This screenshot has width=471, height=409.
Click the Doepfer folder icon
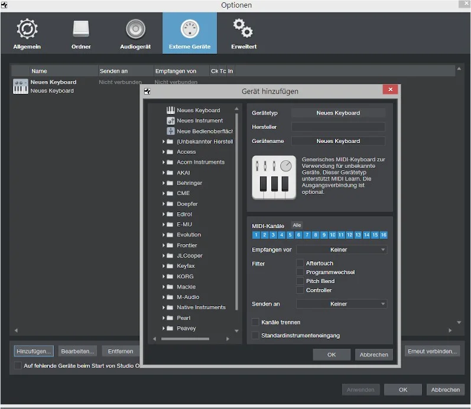pyautogui.click(x=170, y=204)
